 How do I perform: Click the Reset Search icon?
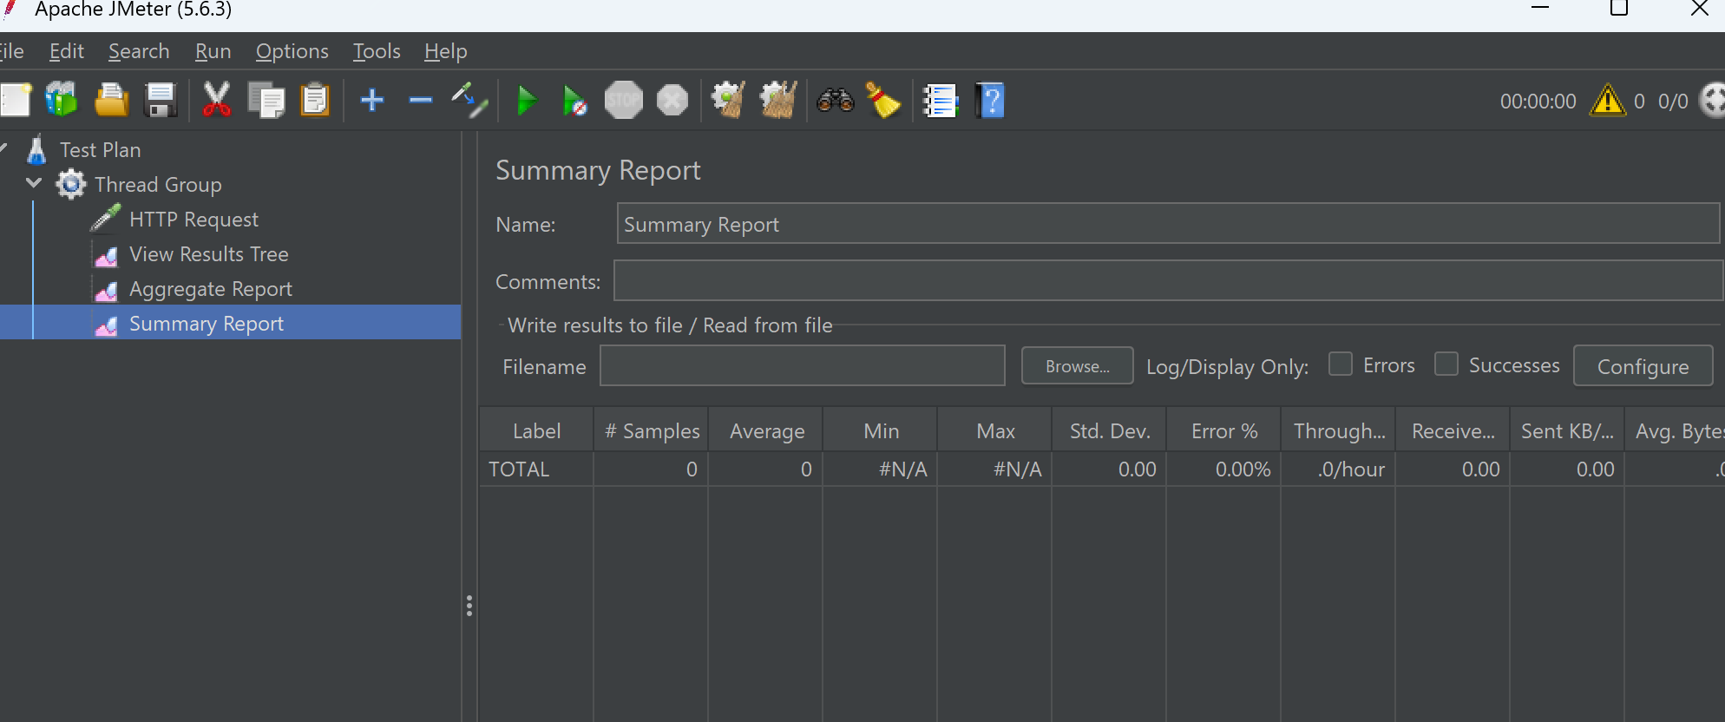coord(883,101)
